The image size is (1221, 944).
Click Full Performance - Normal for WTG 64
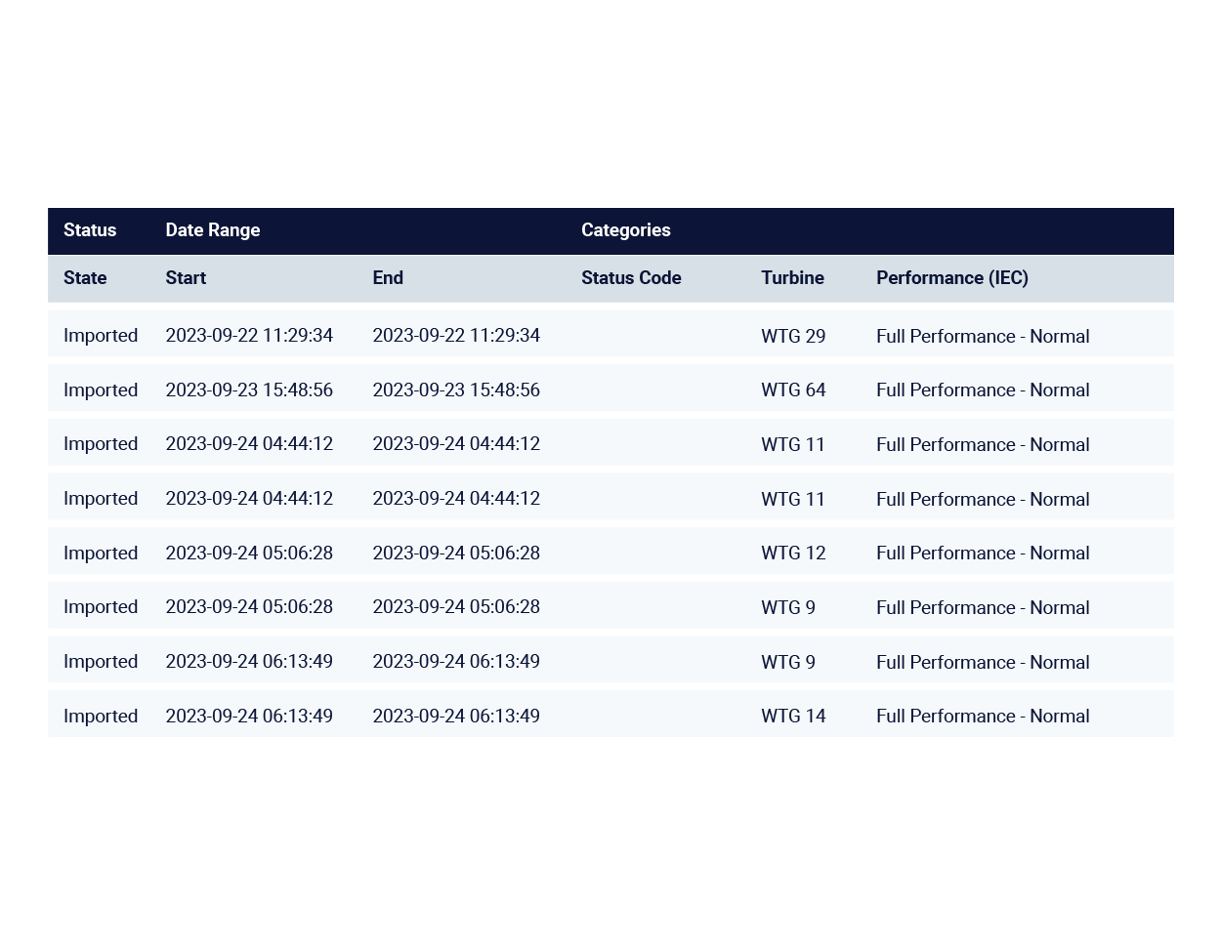(983, 390)
